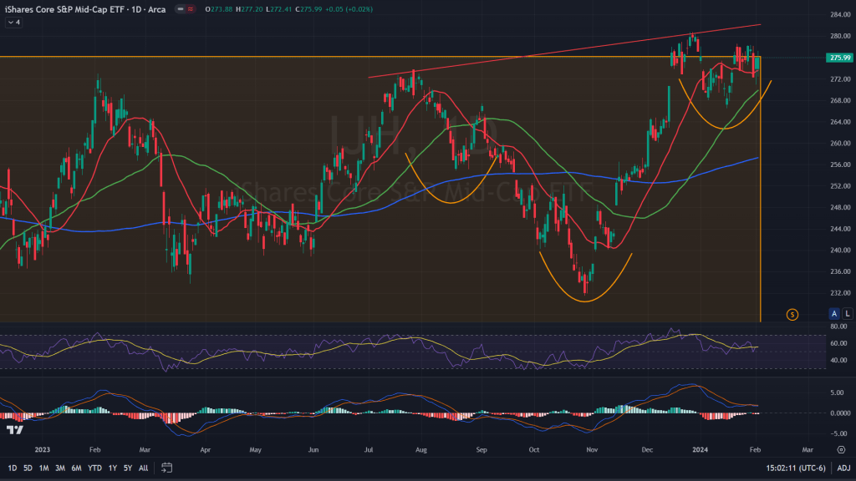856x481 pixels.
Task: Click the orange S split marker
Action: click(x=792, y=315)
